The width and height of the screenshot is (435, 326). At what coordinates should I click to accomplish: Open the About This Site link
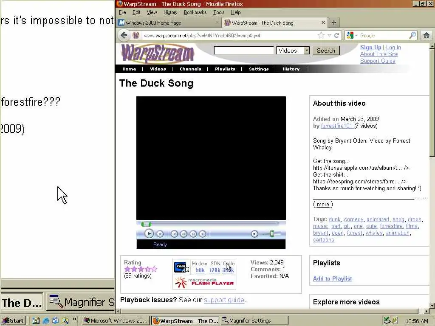(379, 54)
